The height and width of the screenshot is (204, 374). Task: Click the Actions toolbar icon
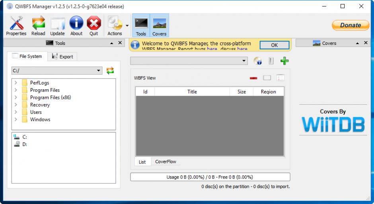tap(115, 25)
